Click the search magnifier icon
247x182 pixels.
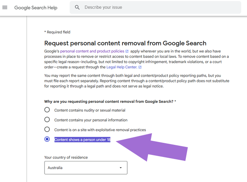pyautogui.click(x=77, y=7)
